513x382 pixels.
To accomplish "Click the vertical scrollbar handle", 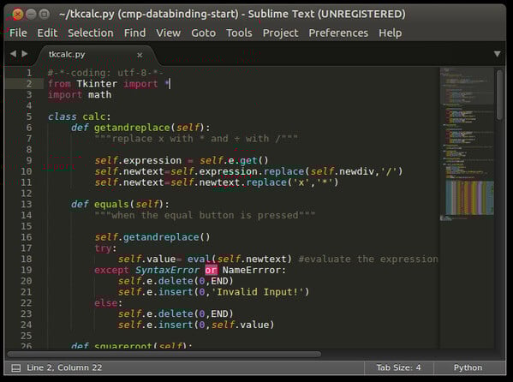I will coord(499,95).
